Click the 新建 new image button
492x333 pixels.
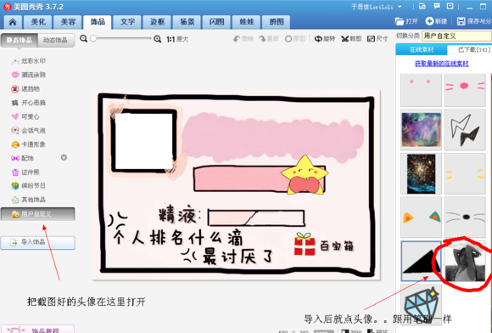tap(436, 21)
